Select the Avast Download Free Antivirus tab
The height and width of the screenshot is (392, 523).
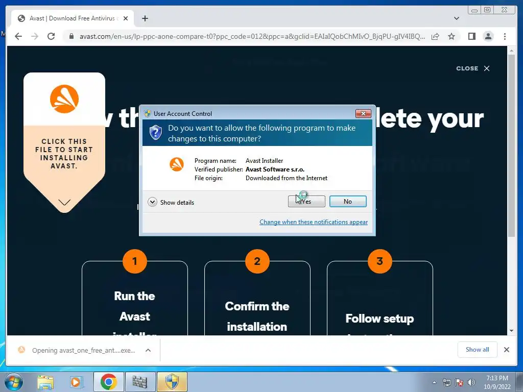click(73, 18)
